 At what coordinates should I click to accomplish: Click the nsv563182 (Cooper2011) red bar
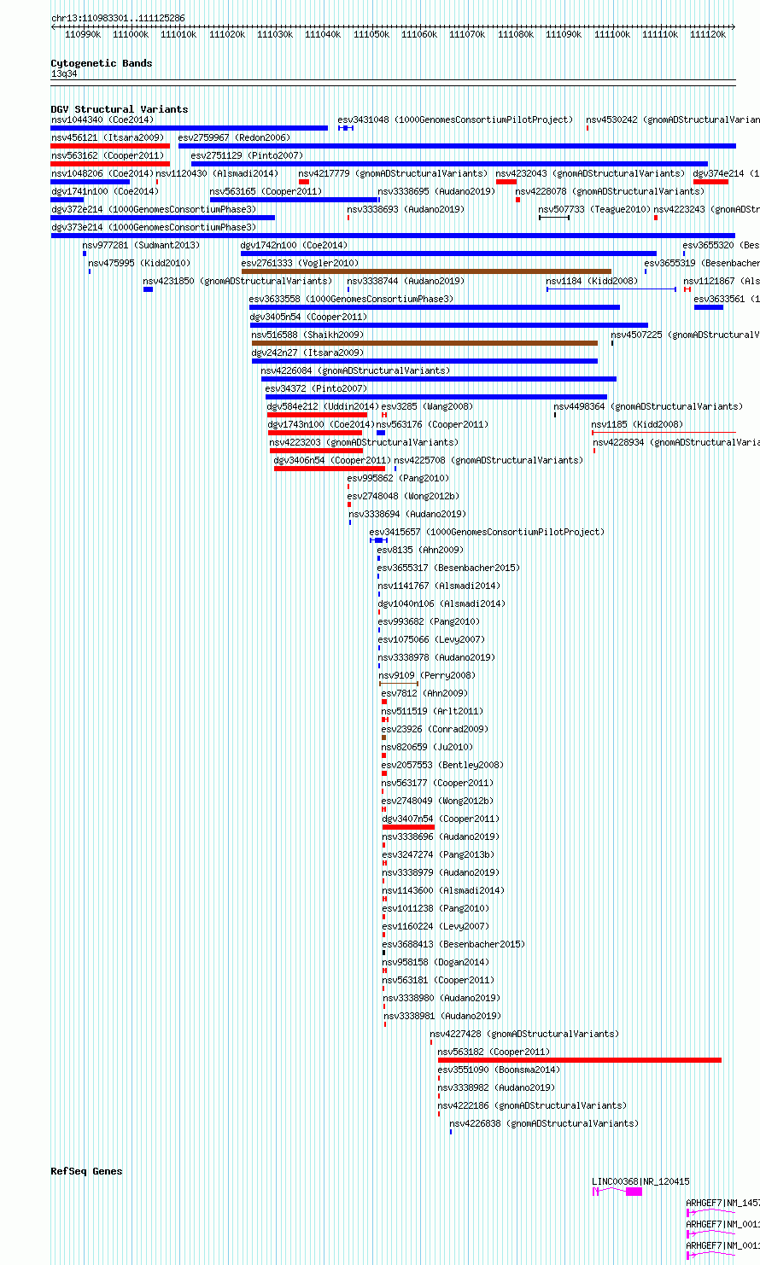coord(580,1060)
